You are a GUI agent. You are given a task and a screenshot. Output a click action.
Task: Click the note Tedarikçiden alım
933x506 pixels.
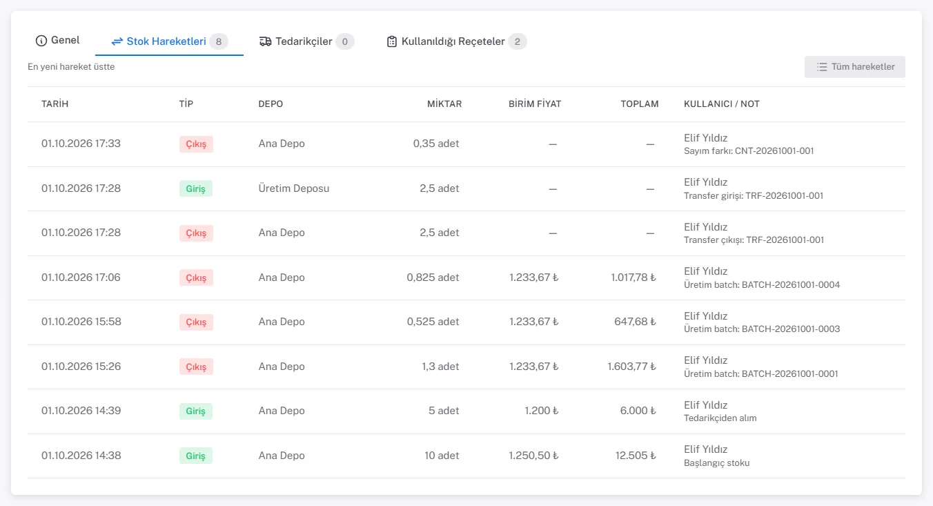[x=720, y=418]
